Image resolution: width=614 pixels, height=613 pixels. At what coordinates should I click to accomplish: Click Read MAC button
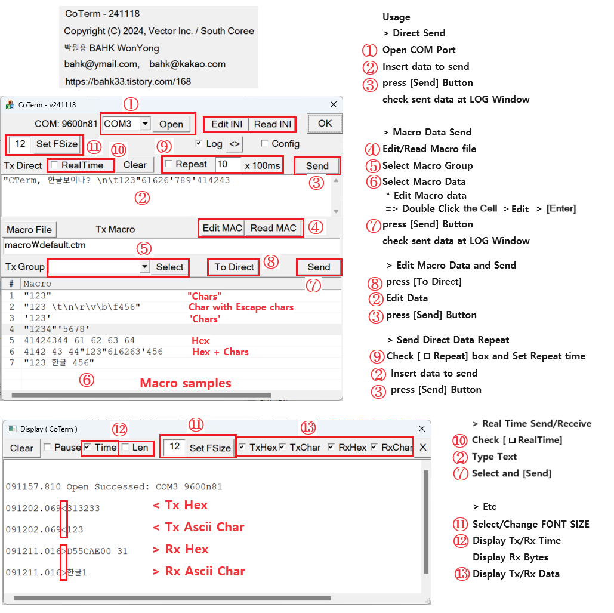pyautogui.click(x=273, y=228)
